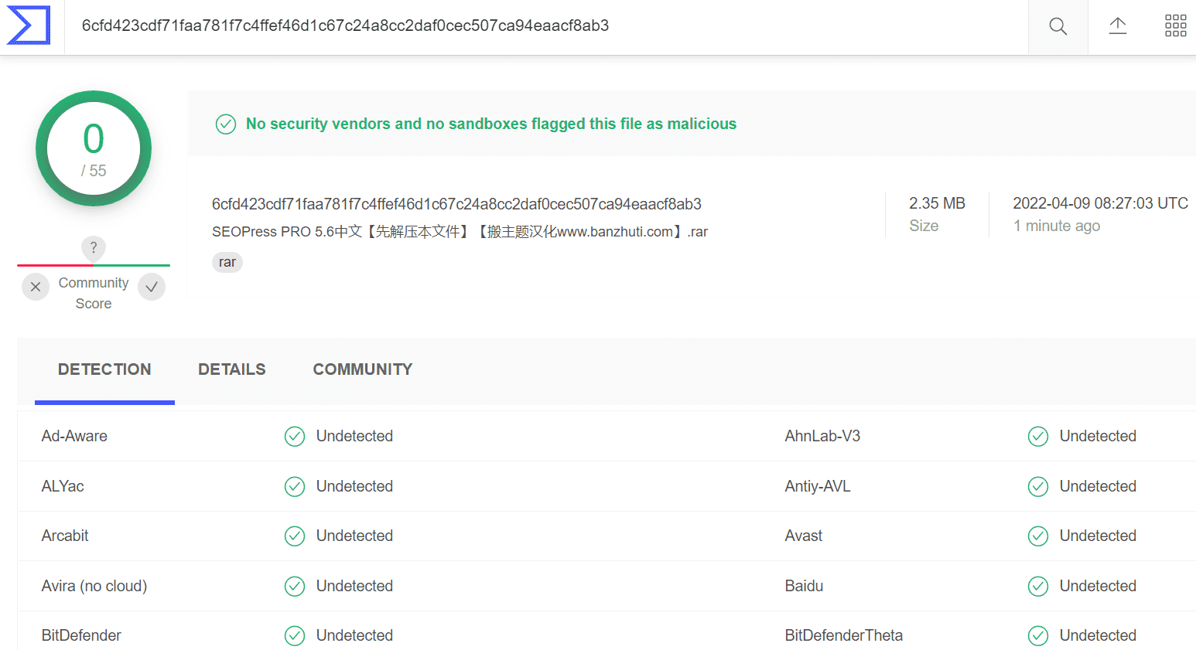Click the Ad-Aware vendor name
This screenshot has width=1196, height=650.
click(74, 437)
